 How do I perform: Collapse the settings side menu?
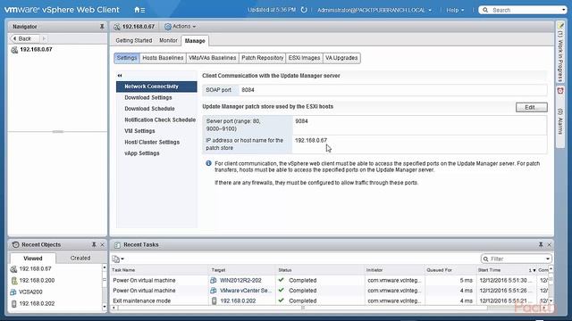click(x=120, y=75)
